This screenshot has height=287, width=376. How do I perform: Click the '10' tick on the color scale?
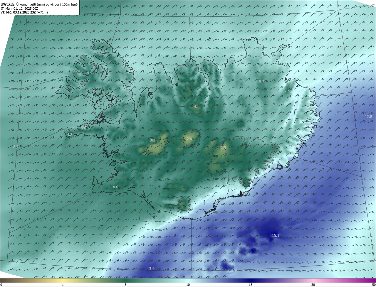point(188,285)
